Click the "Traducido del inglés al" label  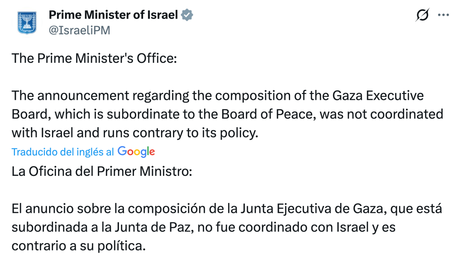(x=62, y=152)
